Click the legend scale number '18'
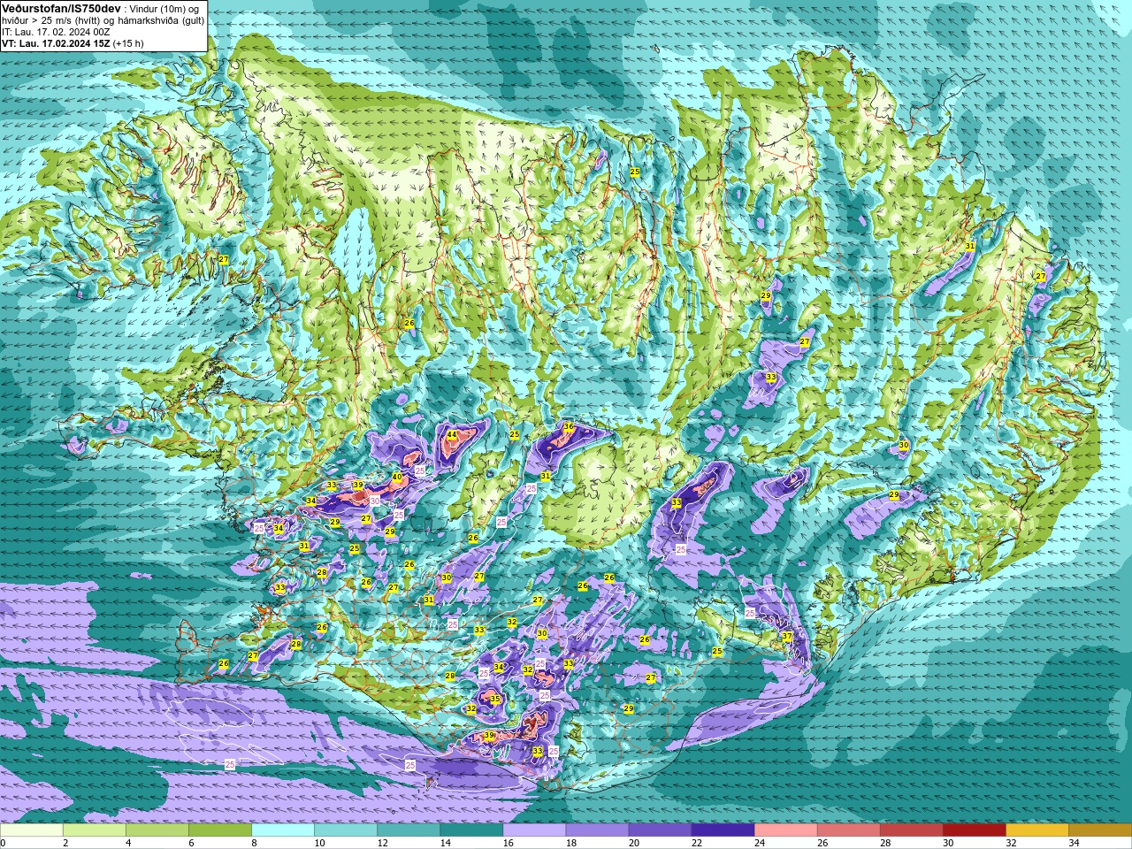Screen dimensions: 1132x849 570,843
